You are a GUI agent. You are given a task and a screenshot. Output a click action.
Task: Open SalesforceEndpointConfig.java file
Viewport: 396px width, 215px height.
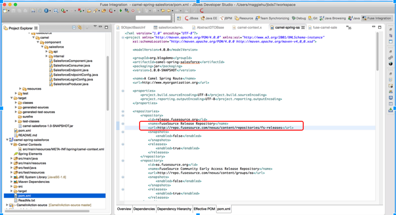tap(73, 75)
